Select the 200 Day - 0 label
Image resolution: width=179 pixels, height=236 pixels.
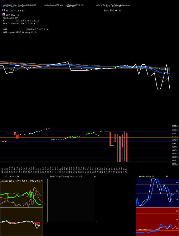[12, 15]
